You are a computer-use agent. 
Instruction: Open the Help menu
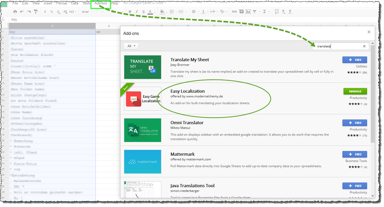[115, 3]
